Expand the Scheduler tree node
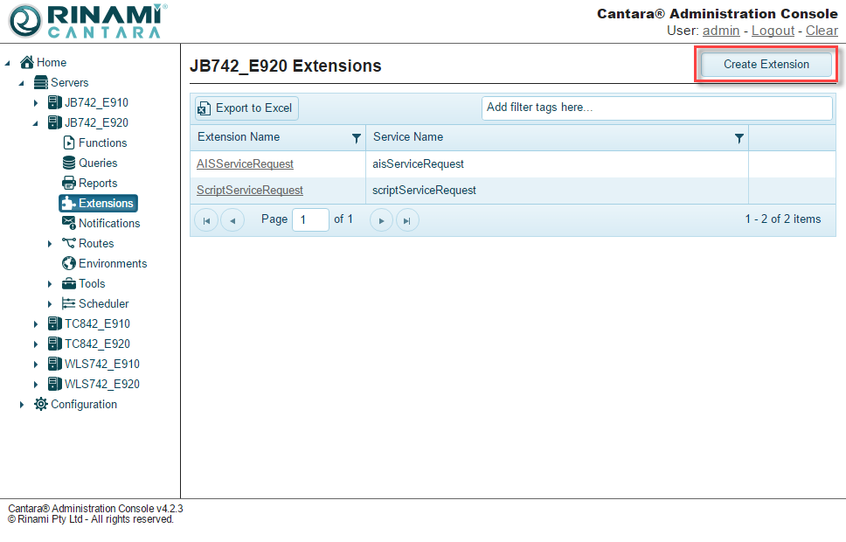This screenshot has height=542, width=846. point(50,304)
